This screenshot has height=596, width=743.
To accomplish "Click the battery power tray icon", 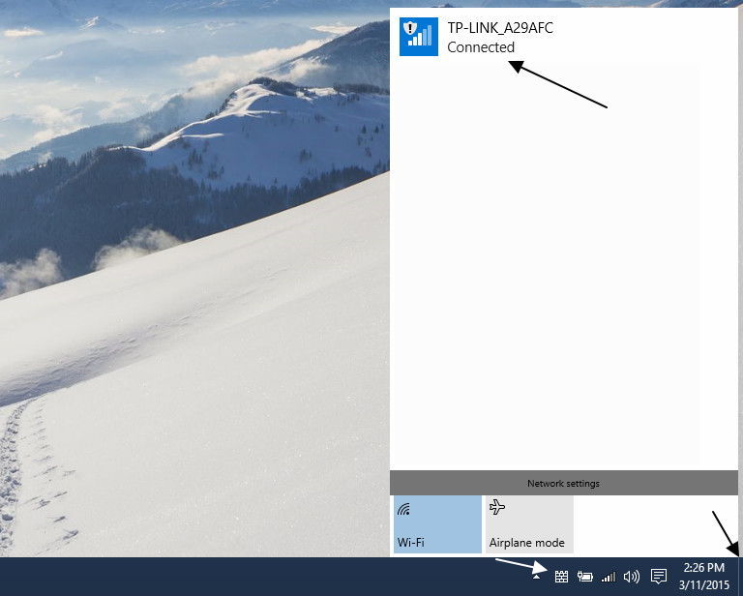I will pyautogui.click(x=584, y=576).
